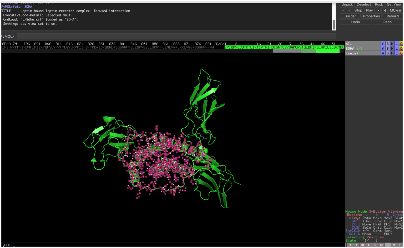
Task: Open labels with the L icon for (sele)
Action: pos(397,53)
